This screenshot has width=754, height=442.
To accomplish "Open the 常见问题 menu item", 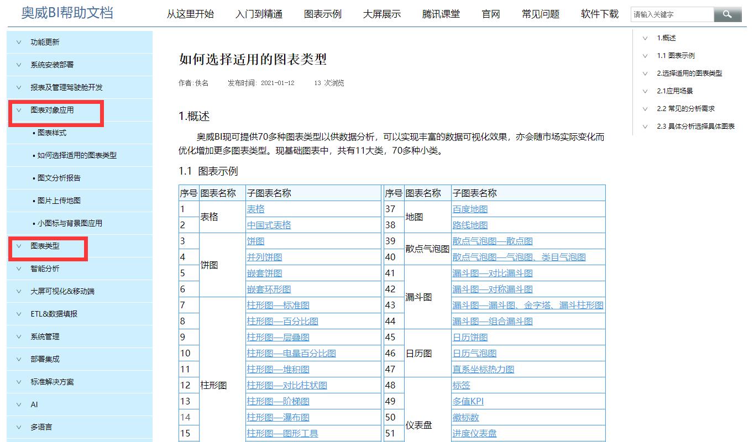I will click(x=541, y=14).
